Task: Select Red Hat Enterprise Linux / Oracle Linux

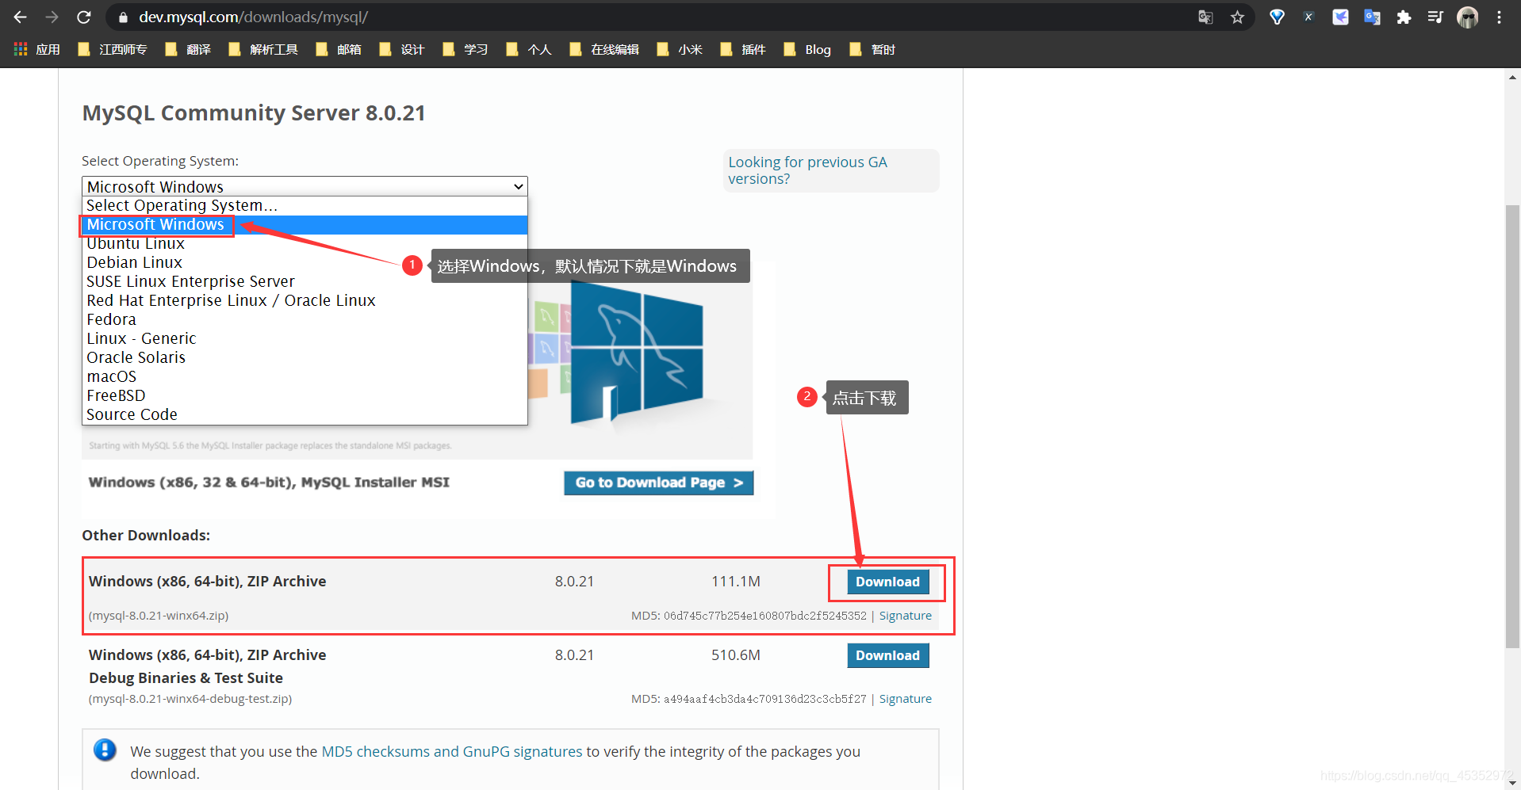Action: click(305, 300)
